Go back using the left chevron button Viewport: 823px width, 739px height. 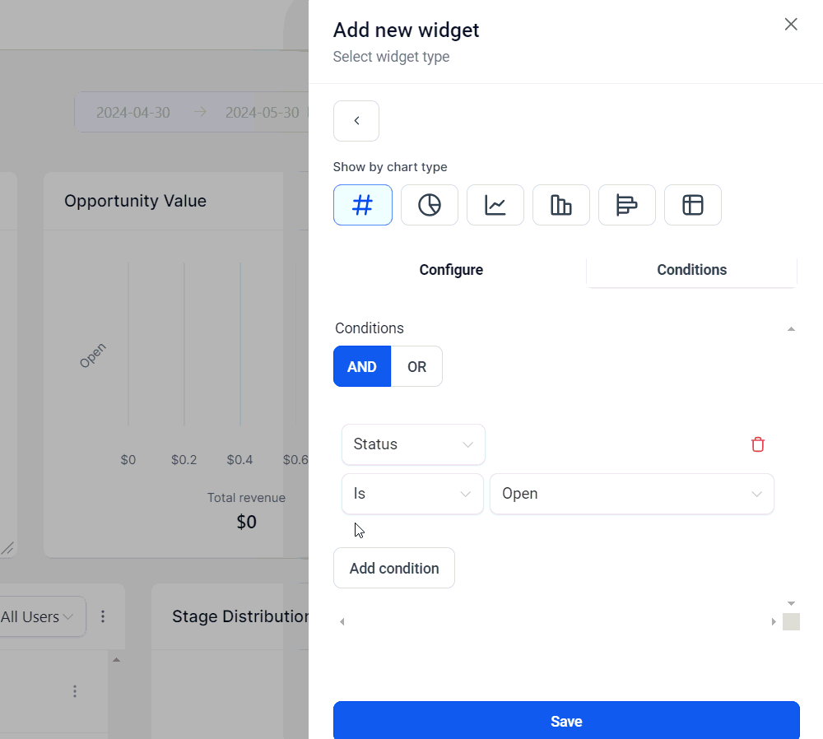[x=356, y=121]
